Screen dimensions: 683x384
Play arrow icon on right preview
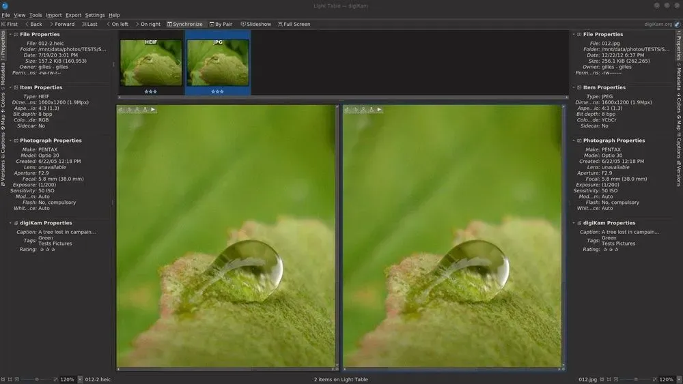(379, 110)
